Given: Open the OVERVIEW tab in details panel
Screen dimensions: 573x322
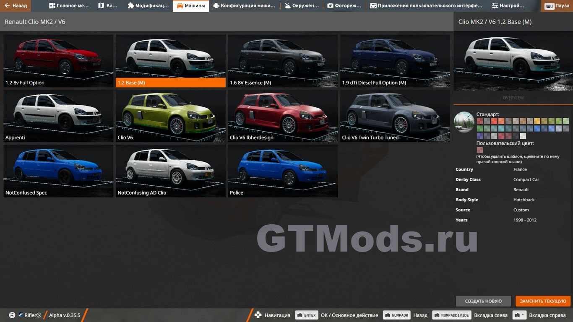Looking at the screenshot, I should coord(513,98).
